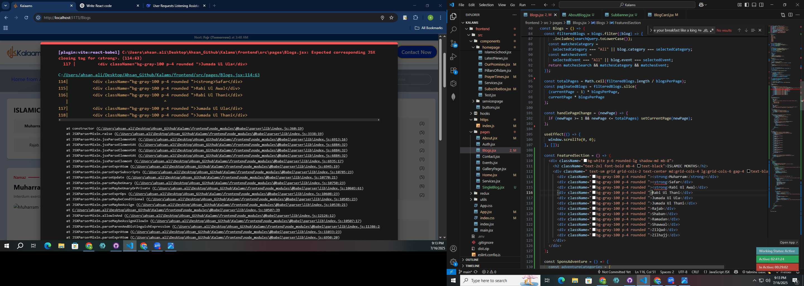Open Customize Layout icon in VS Code
Image resolution: width=804 pixels, height=286 pixels.
click(x=740, y=5)
